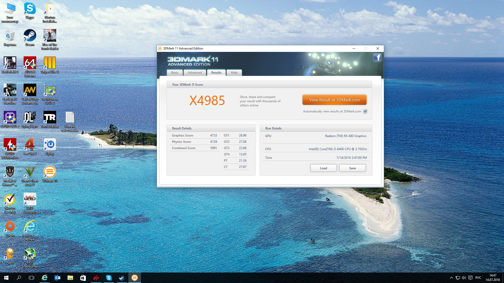This screenshot has width=504, height=283.
Task: Click the Skype taskbar icon
Action: coord(109,278)
